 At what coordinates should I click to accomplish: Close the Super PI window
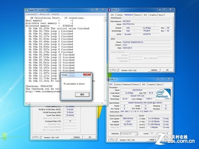tap(103, 10)
